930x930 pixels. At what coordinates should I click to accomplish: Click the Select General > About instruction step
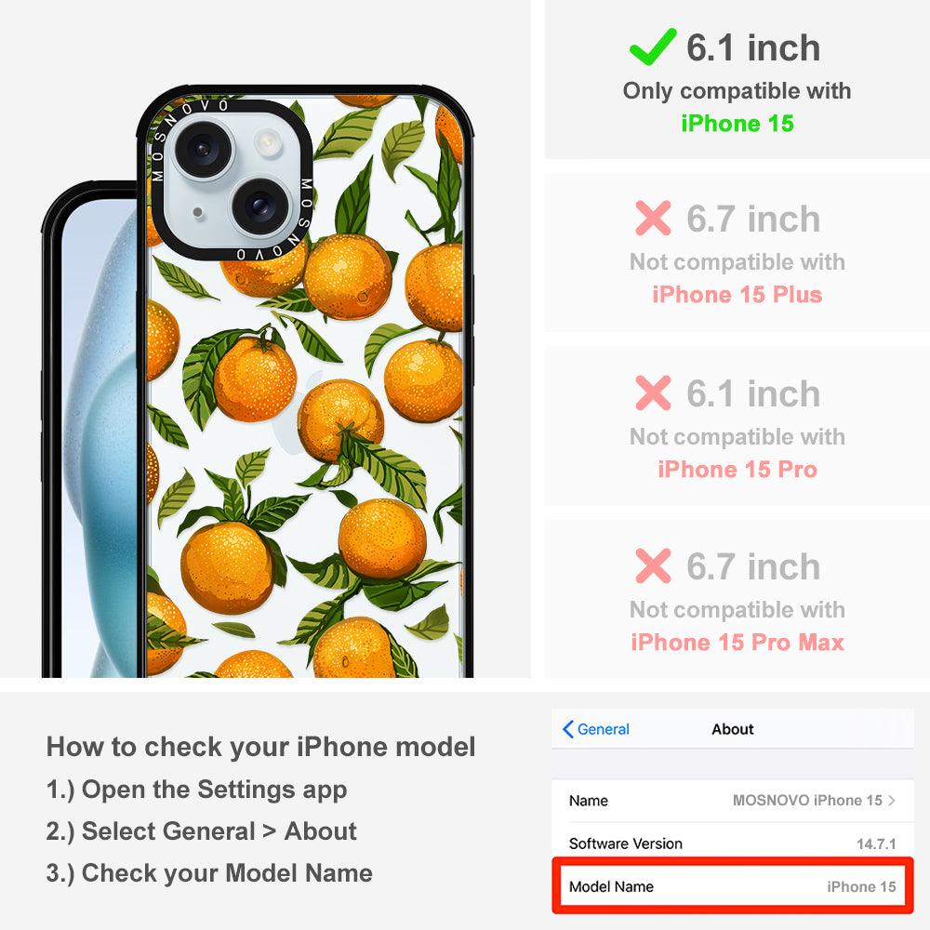[202, 830]
